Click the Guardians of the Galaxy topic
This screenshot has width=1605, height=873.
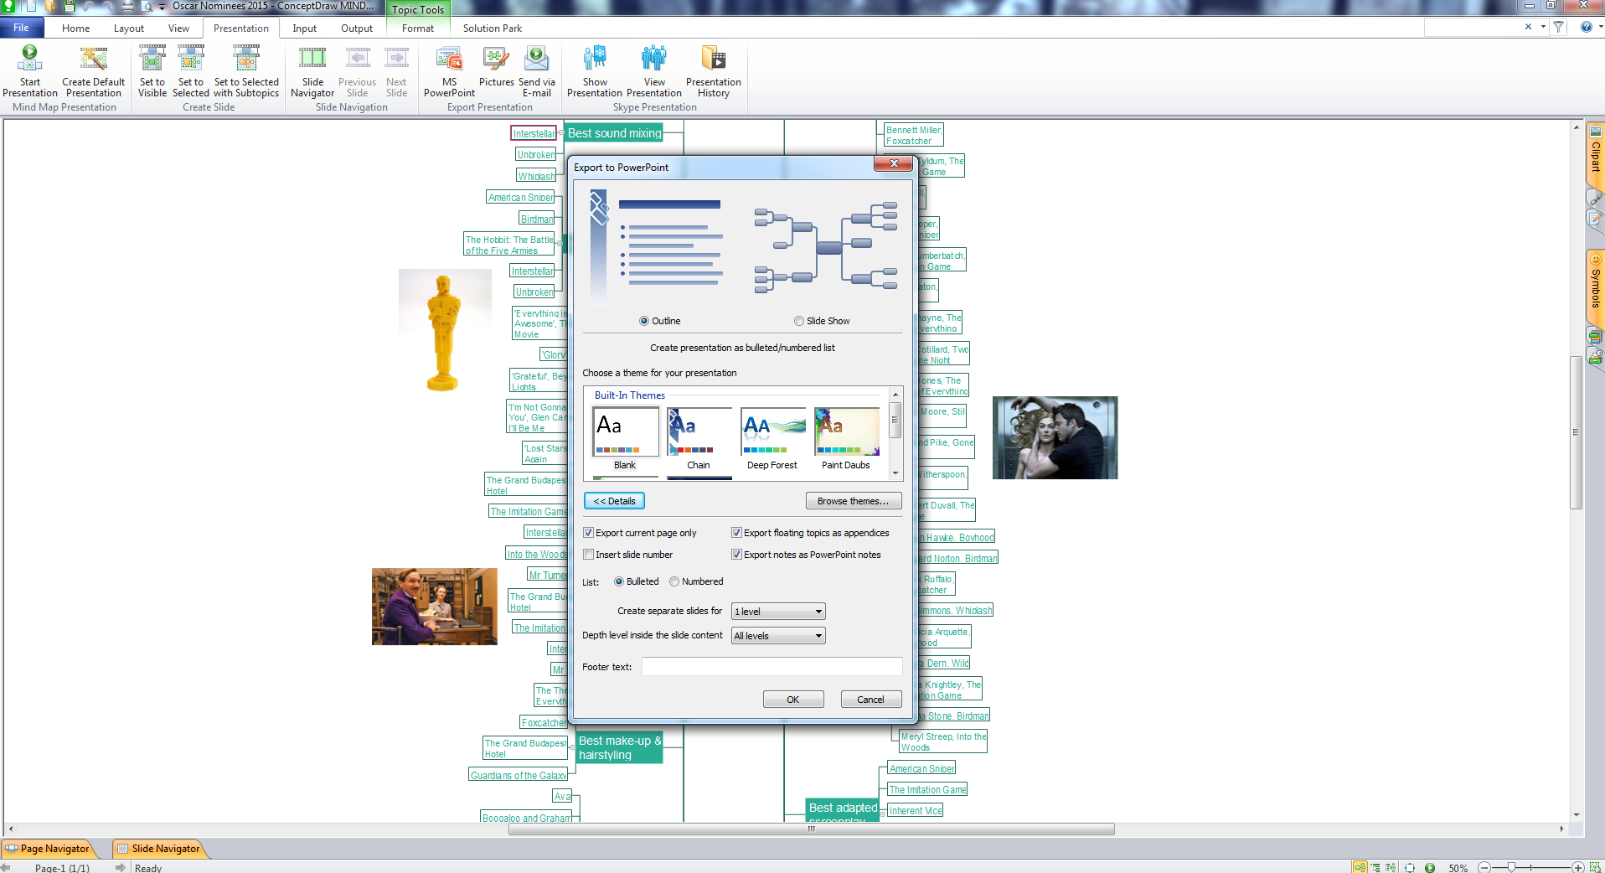coord(519,776)
